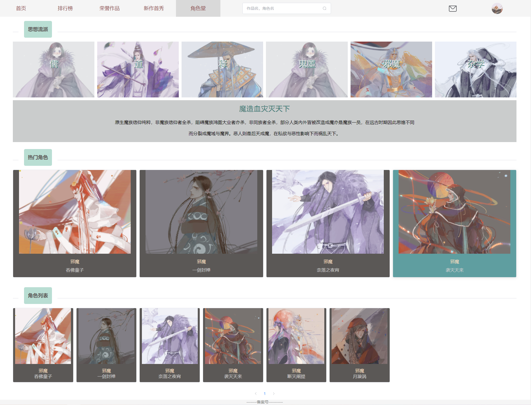531x405 pixels.
Task: Open hot character card 吞佛童子
Action: pos(75,224)
